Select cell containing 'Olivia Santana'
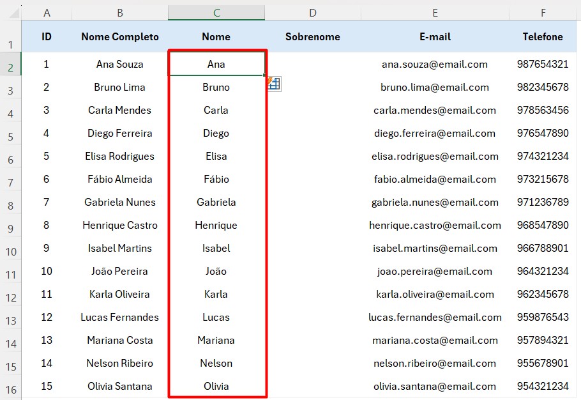Viewport: 581px width, 400px height. [120, 386]
